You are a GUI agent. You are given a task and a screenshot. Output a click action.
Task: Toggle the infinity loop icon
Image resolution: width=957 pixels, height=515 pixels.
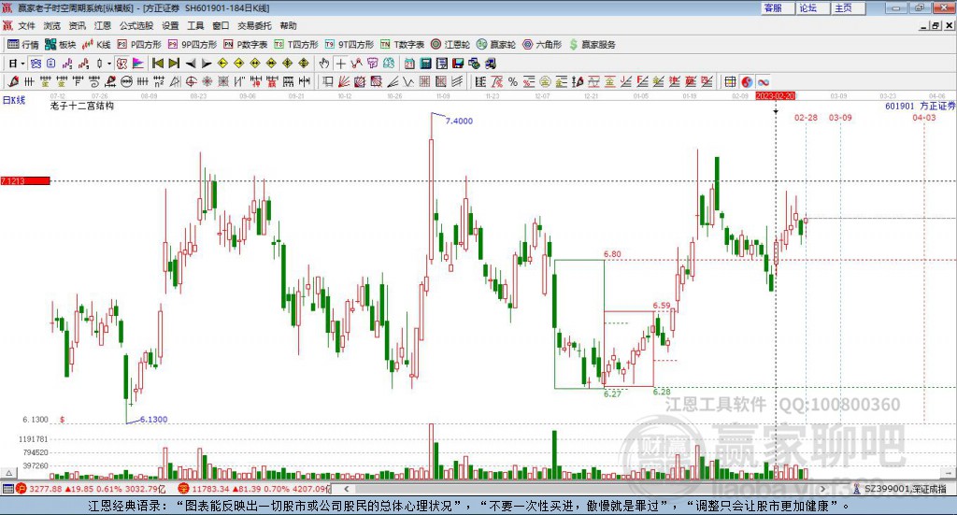(x=763, y=81)
